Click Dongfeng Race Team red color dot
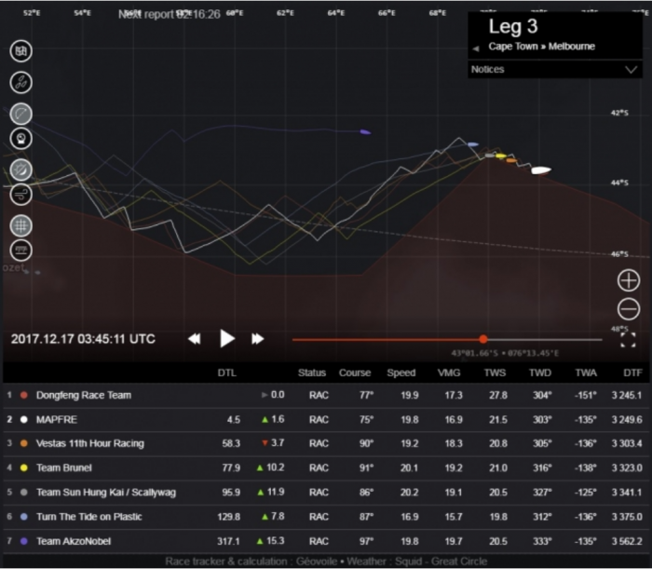 (x=24, y=395)
